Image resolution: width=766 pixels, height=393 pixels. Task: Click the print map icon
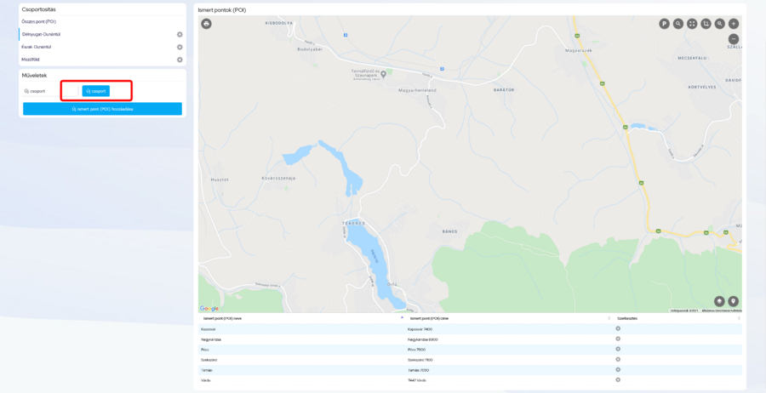tap(206, 24)
